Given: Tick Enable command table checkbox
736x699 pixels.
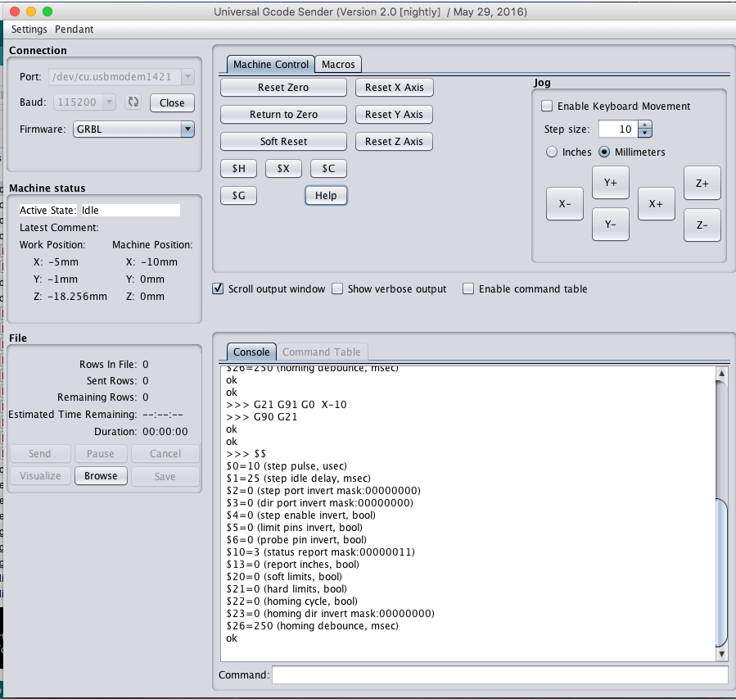Looking at the screenshot, I should point(468,288).
